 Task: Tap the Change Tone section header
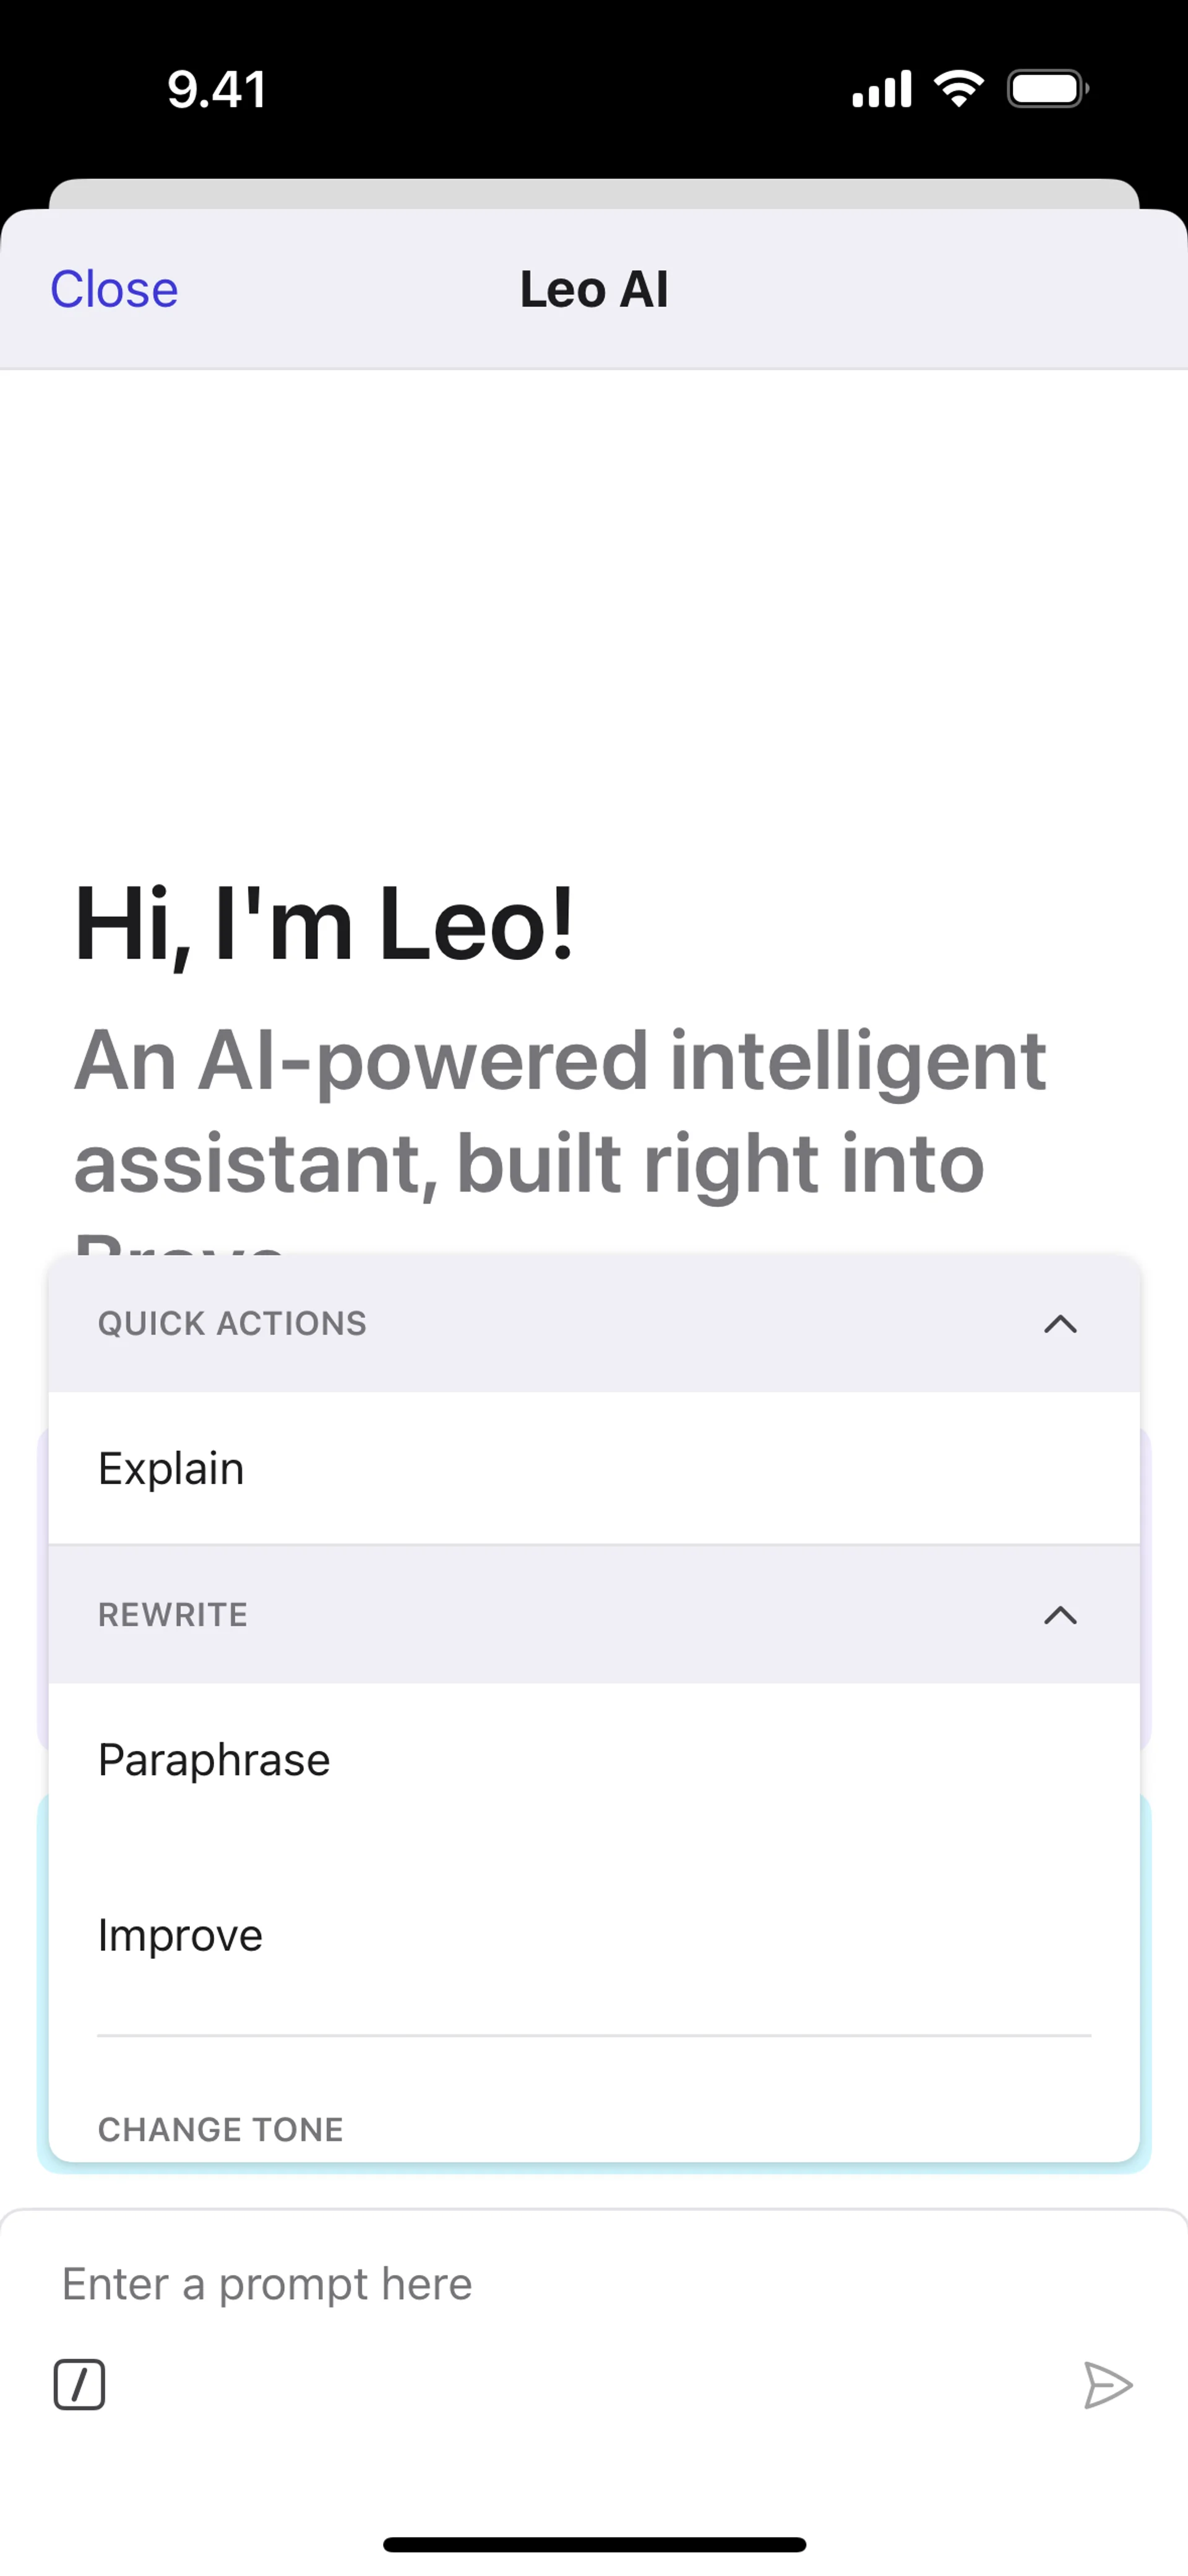coord(221,2129)
